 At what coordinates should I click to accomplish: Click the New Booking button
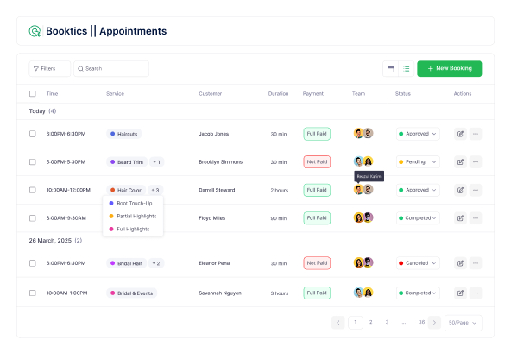tap(450, 68)
